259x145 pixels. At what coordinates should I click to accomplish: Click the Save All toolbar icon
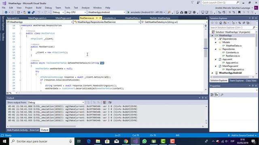click(x=33, y=12)
